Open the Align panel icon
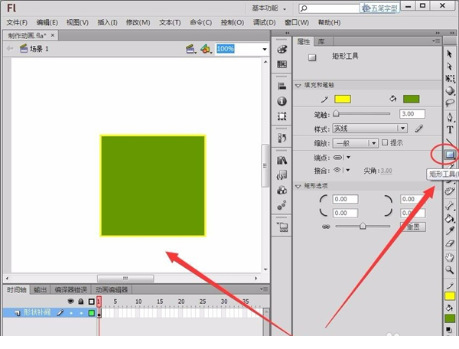The height and width of the screenshot is (349, 459). (282, 86)
